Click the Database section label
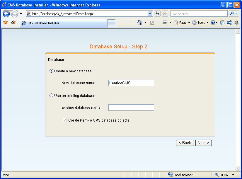 (56, 60)
